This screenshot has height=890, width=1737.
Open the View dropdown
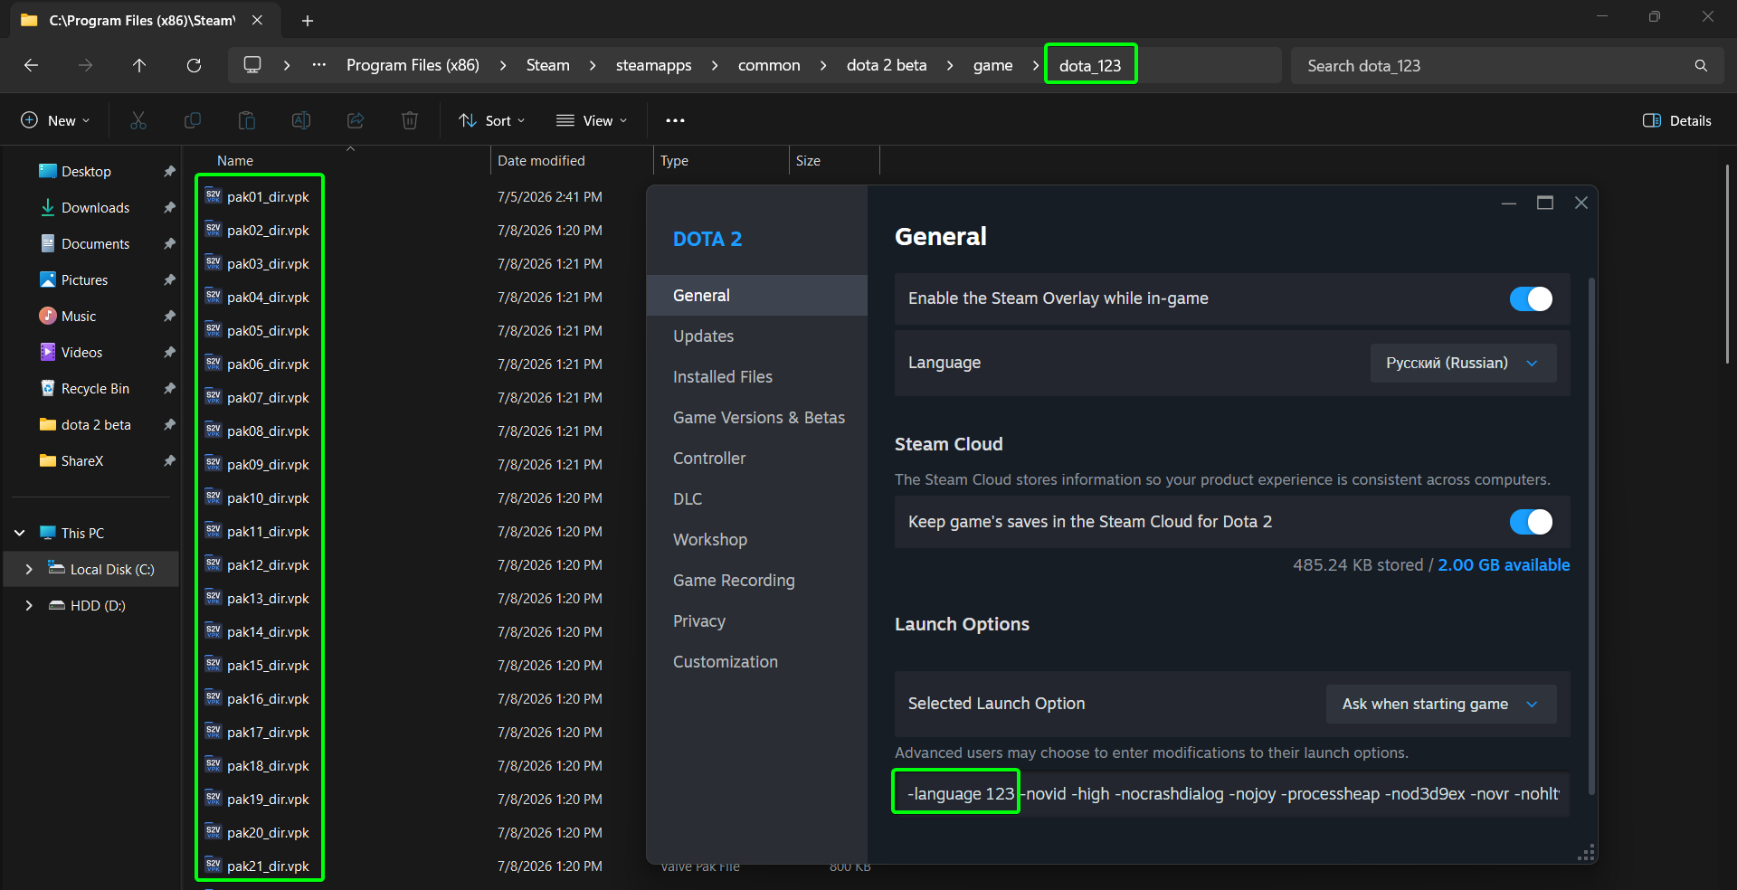(x=592, y=120)
